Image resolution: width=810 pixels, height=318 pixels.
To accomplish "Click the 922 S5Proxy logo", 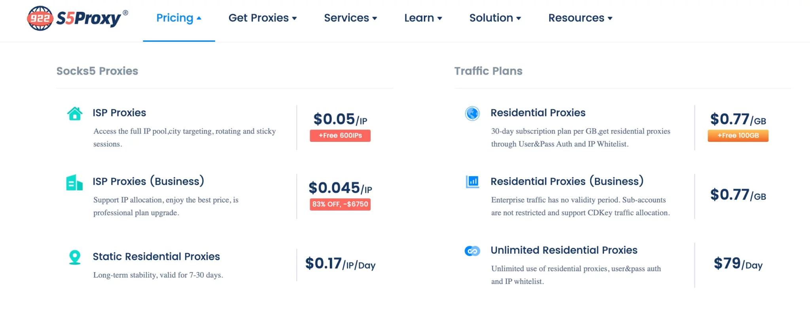I will point(77,18).
